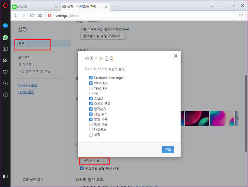Screen dimensions: 248x187
Task: Show next wallpapers with right chevron
Action: pyautogui.click(x=238, y=118)
